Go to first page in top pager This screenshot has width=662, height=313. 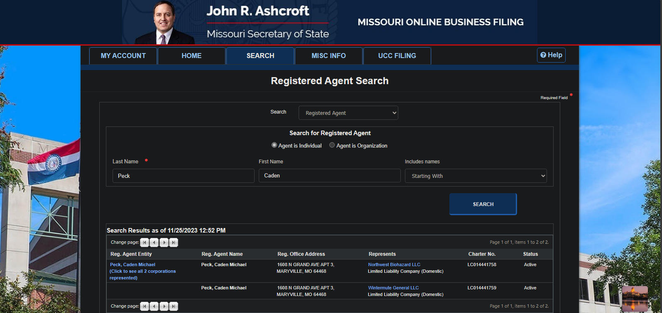click(x=145, y=243)
